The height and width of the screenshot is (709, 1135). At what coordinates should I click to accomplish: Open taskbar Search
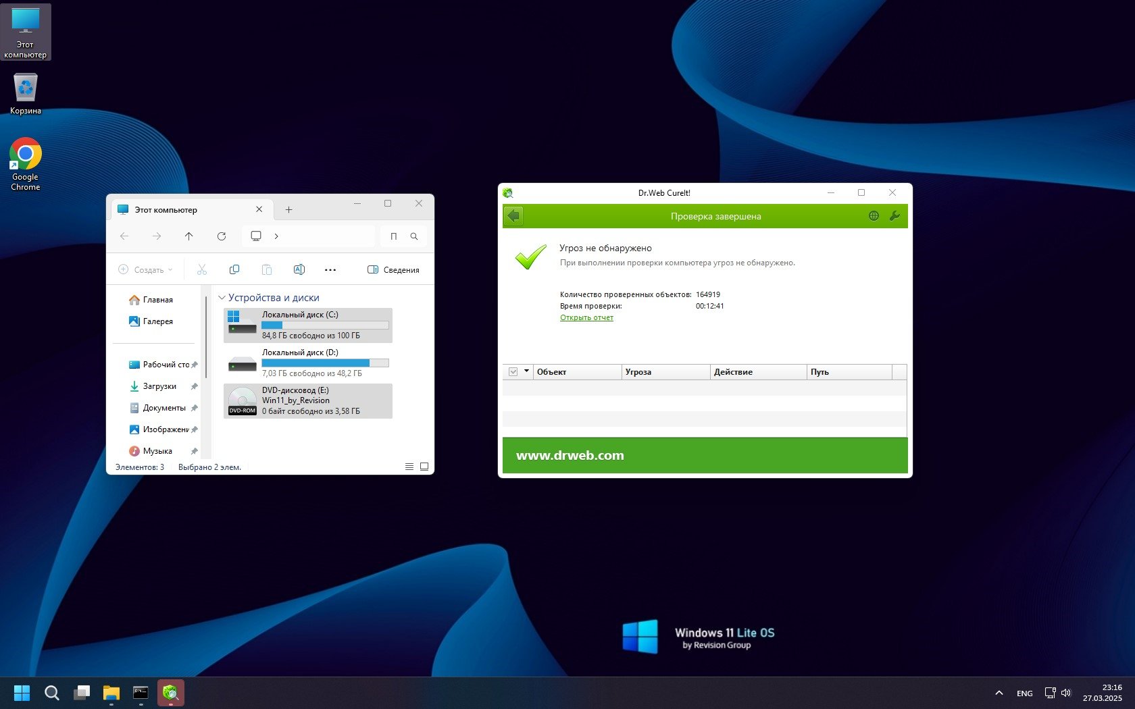[51, 693]
